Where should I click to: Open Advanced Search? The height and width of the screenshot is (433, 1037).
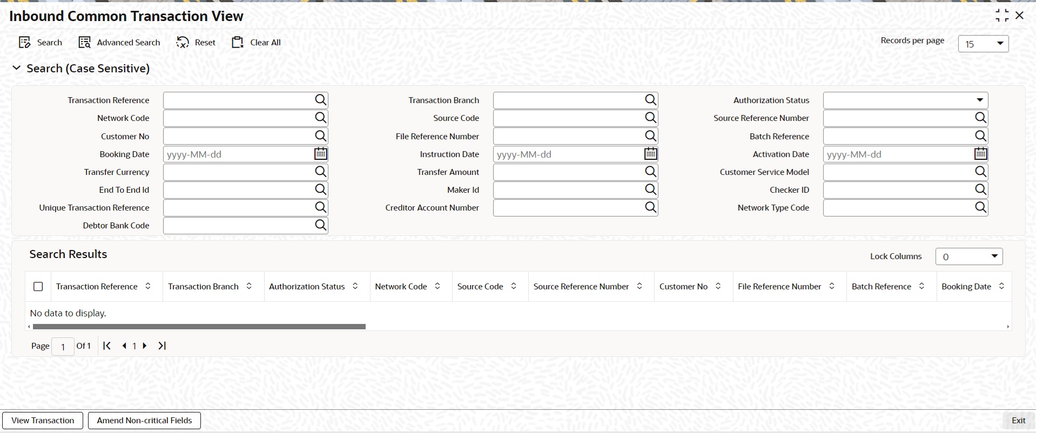coord(119,43)
